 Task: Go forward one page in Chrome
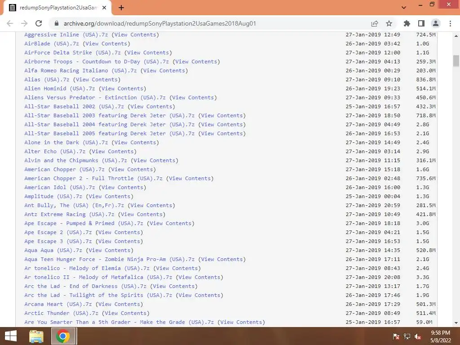[x=24, y=23]
